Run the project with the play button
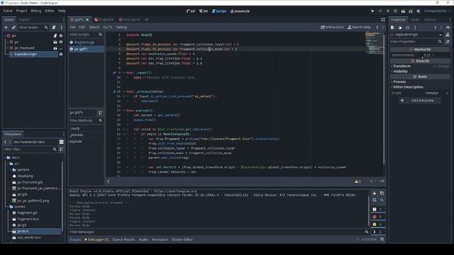Screen dimensions: 454x255 [x=372, y=11]
